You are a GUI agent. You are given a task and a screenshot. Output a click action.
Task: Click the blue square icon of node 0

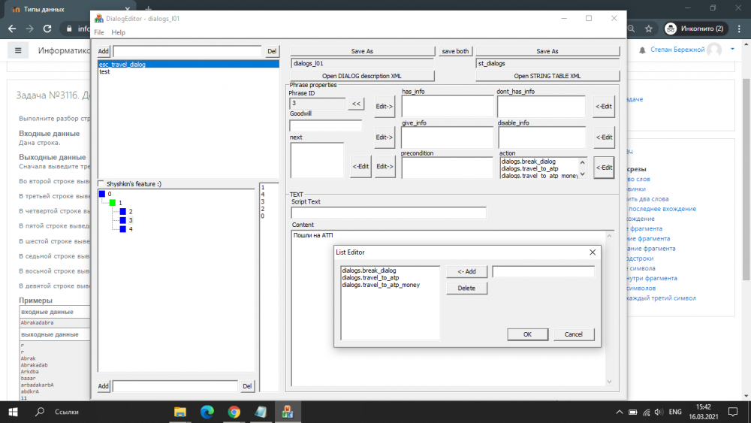click(x=102, y=194)
